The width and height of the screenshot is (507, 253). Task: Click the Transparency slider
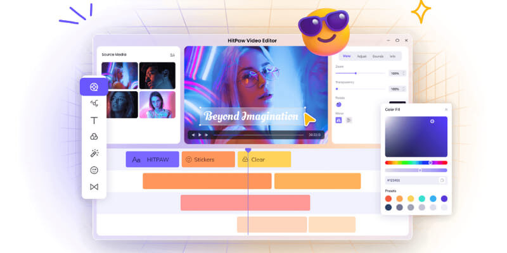pos(360,89)
